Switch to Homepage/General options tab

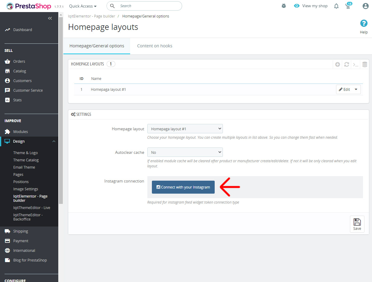click(97, 46)
